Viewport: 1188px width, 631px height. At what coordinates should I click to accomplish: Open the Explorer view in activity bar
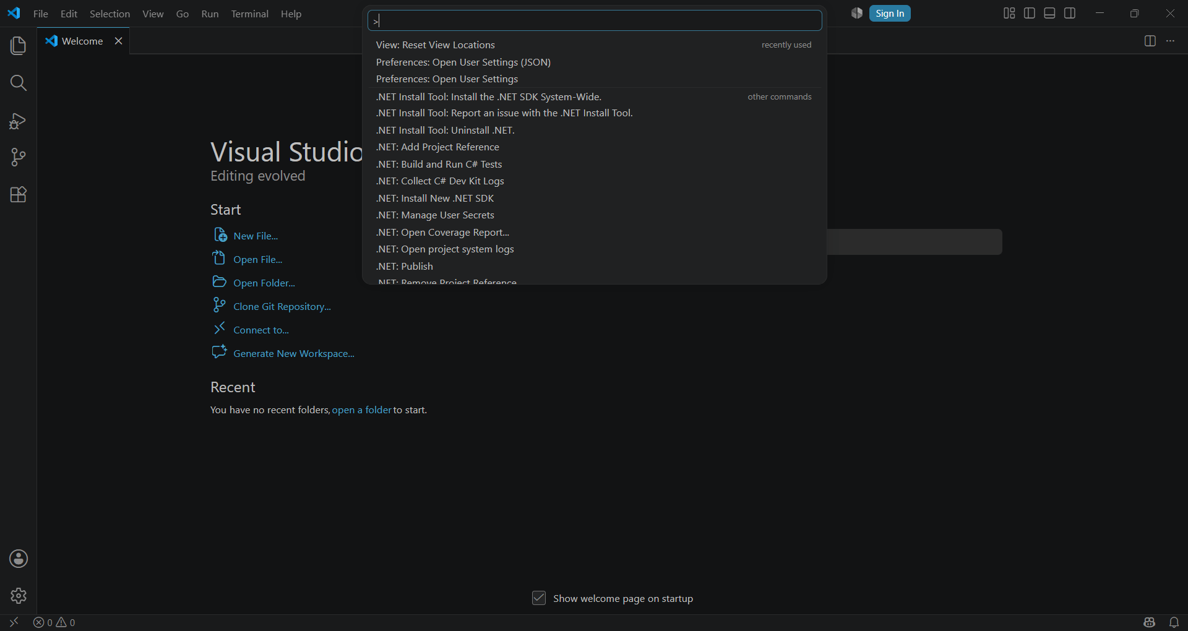click(19, 46)
